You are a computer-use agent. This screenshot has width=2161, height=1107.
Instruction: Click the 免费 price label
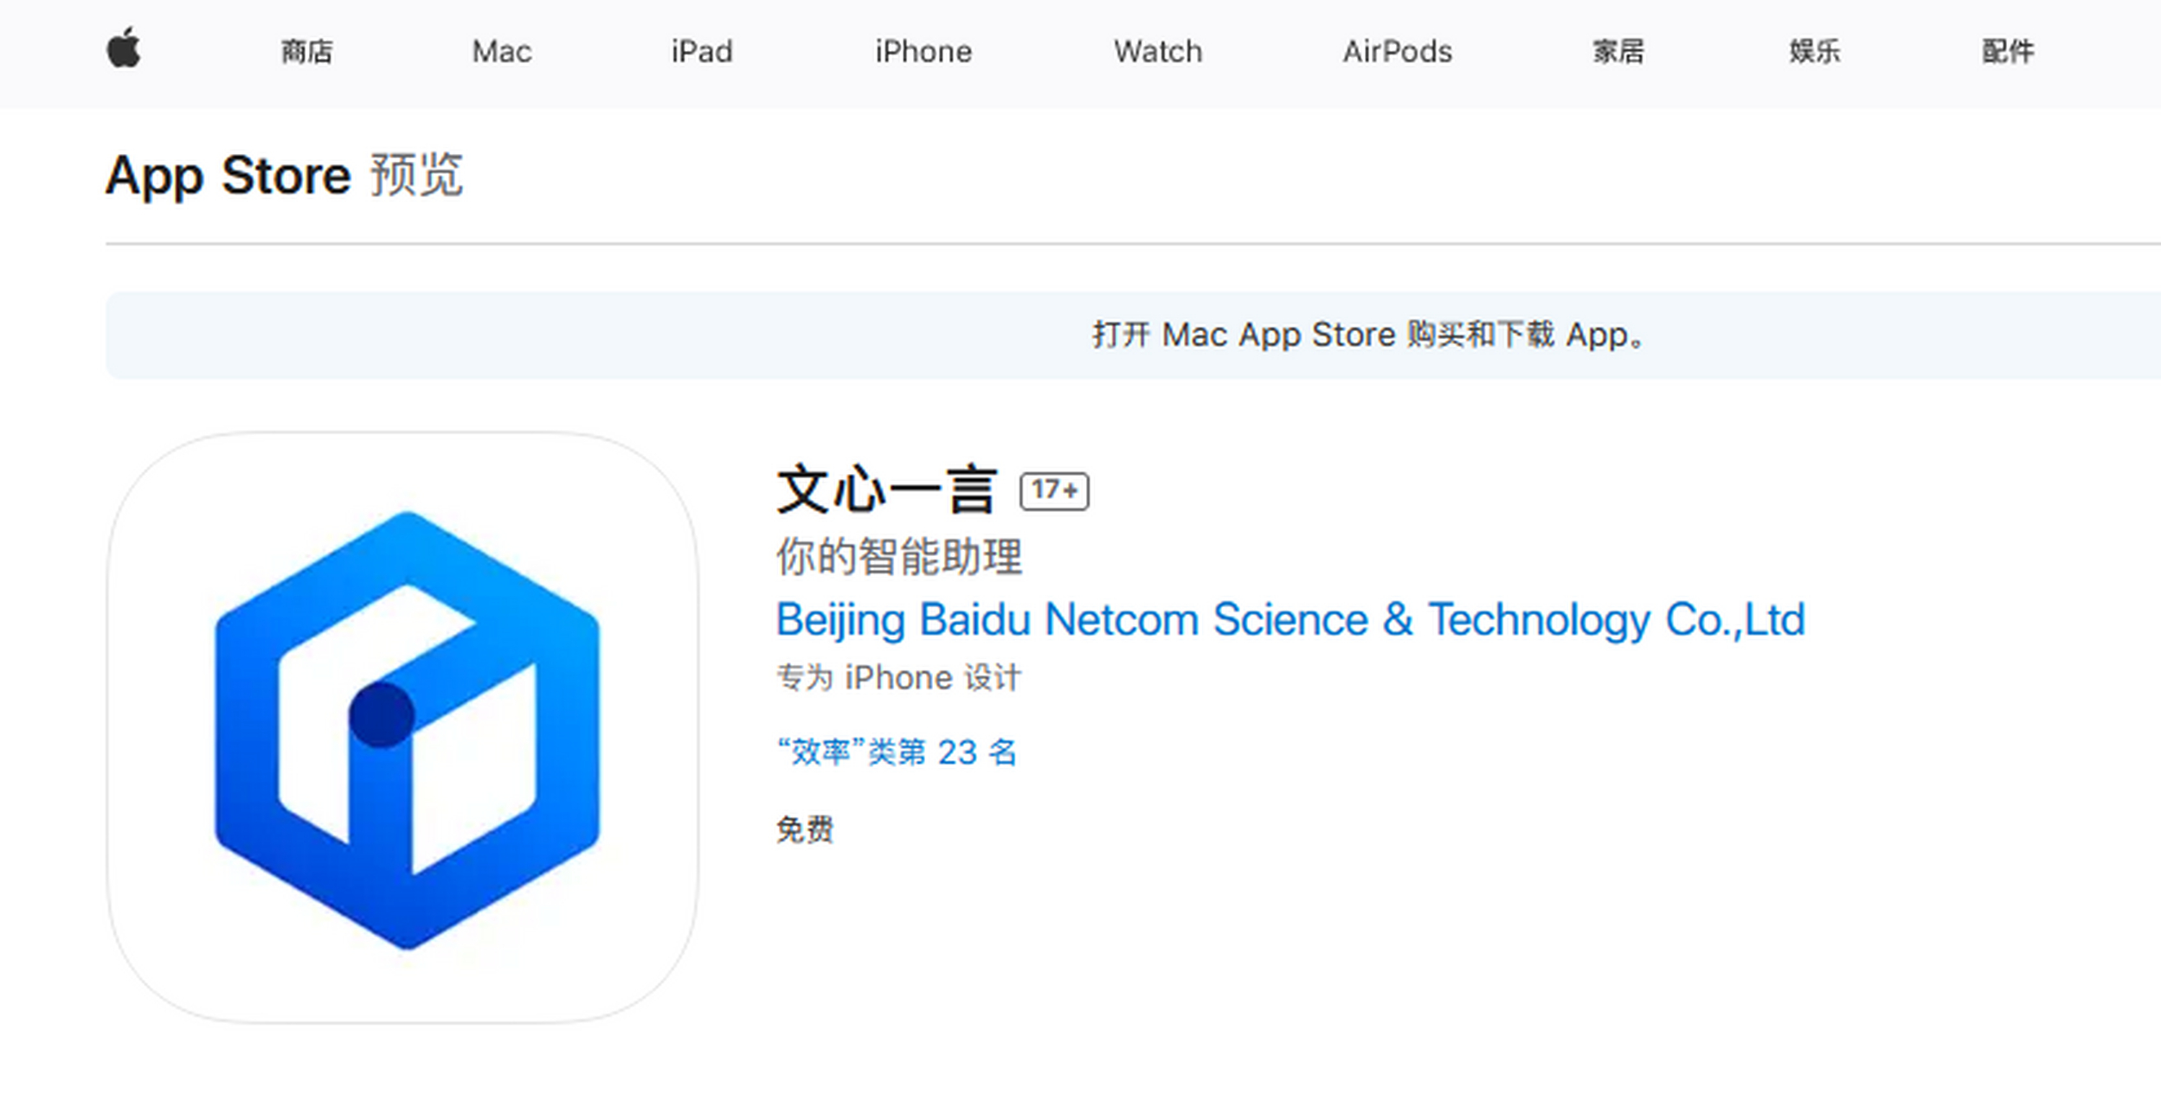pos(805,829)
